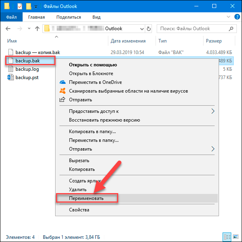
Task: Go up one folder level with the up arrow
Action: (37, 29)
